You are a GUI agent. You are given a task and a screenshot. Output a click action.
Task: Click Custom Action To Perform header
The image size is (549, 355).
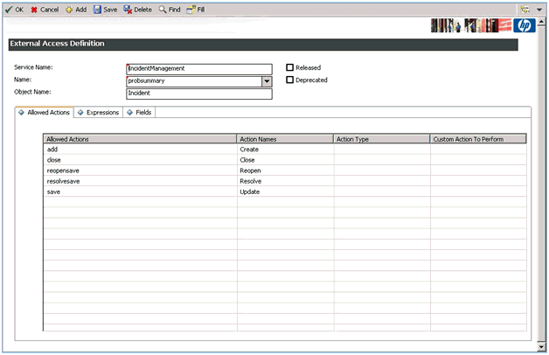tap(478, 139)
